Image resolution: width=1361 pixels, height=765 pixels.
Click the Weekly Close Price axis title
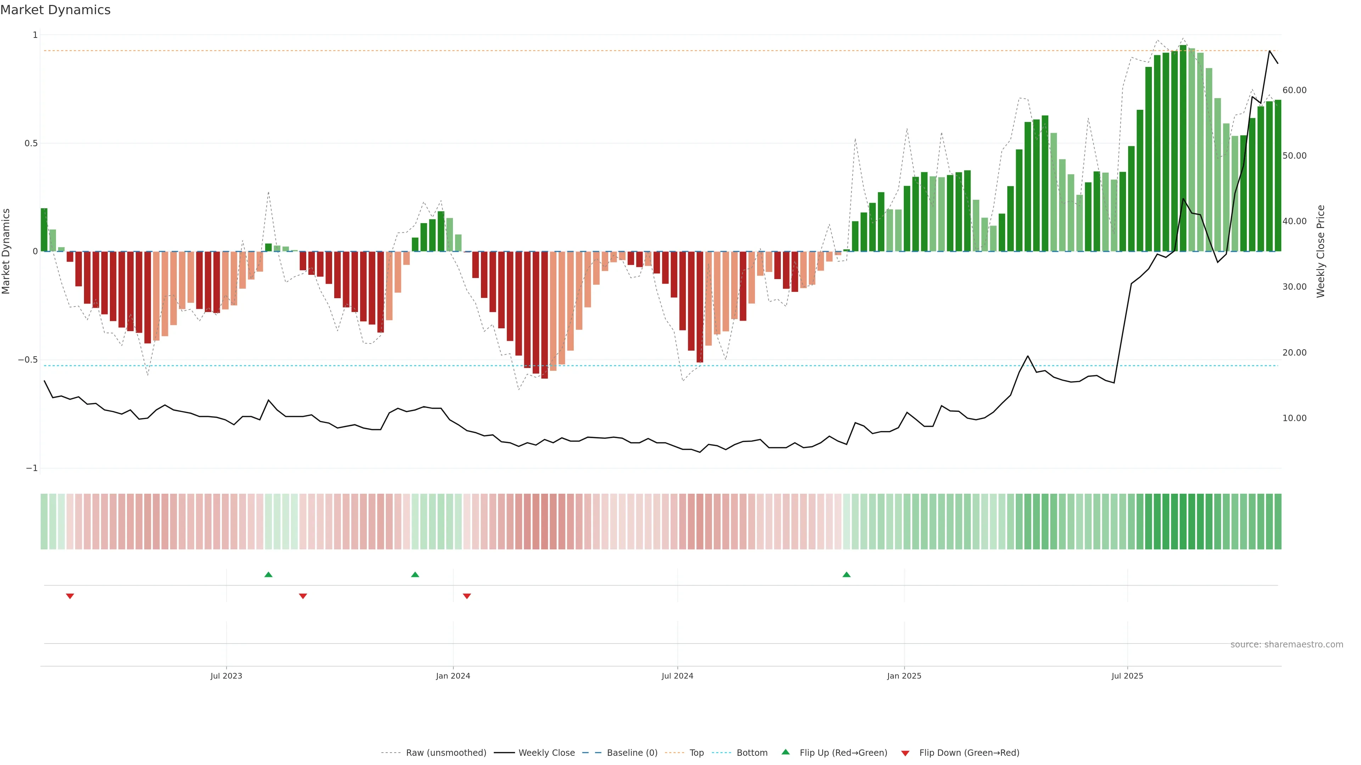tap(1321, 251)
